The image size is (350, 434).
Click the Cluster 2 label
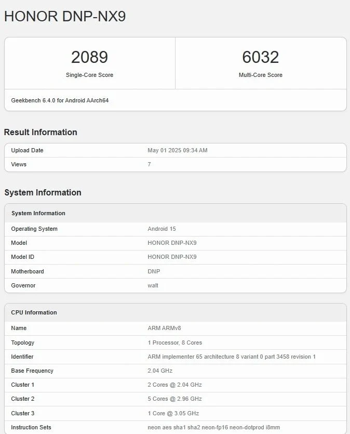coord(23,399)
